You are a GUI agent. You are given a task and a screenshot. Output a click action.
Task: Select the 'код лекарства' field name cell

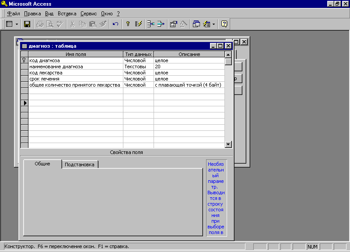[x=76, y=73]
